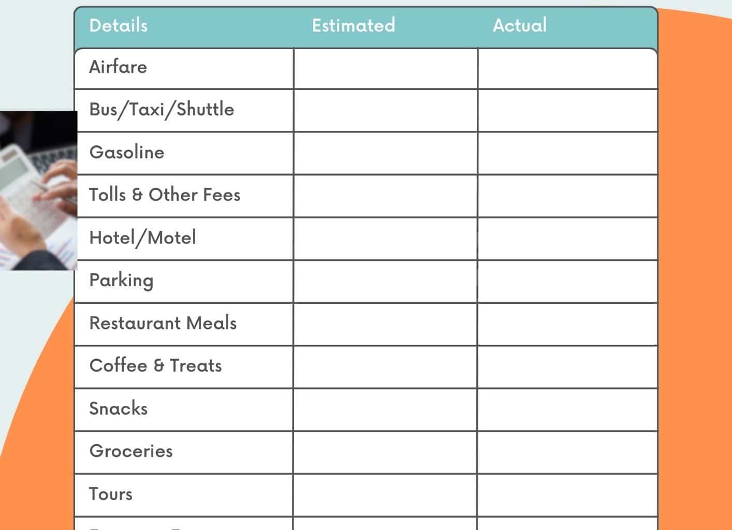This screenshot has height=530, width=732.
Task: Select the Gasoline row label
Action: (127, 152)
